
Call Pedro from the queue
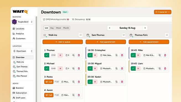(x=49, y=82)
